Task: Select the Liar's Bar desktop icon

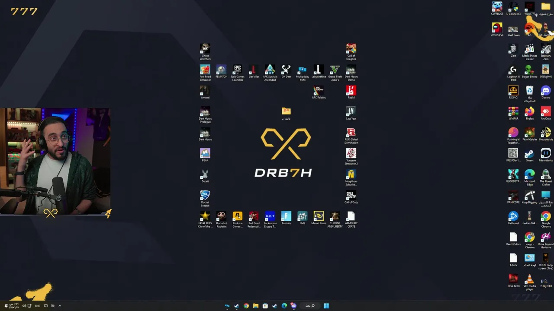Action: [254, 72]
